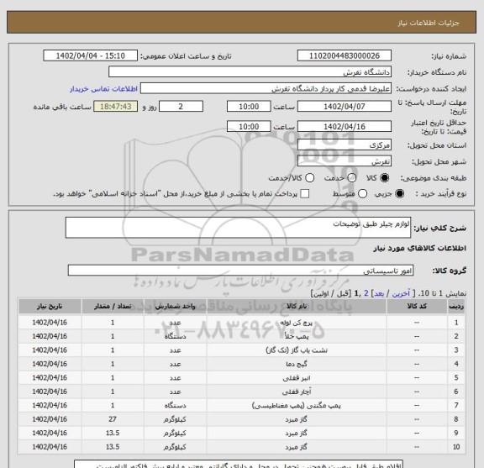Click the ایجاد کننده درخواست field
The width and height of the screenshot is (484, 468).
266,89
